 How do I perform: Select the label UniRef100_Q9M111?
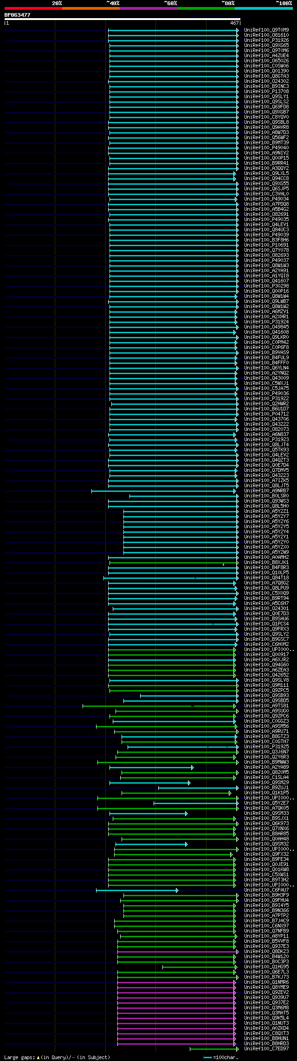click(x=266, y=685)
